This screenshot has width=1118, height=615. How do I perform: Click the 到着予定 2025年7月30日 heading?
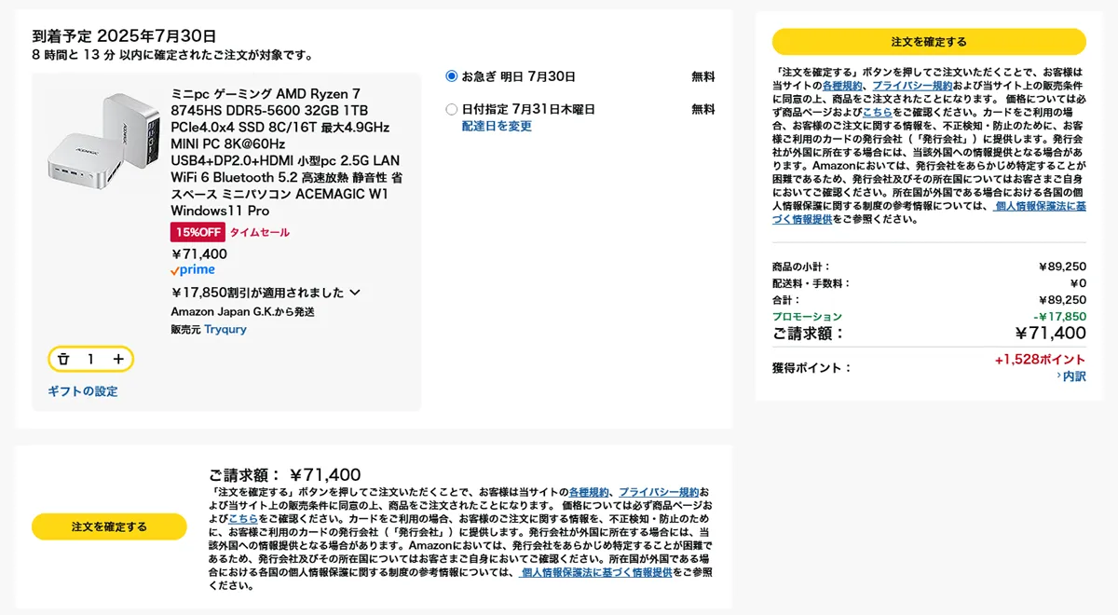pos(124,36)
